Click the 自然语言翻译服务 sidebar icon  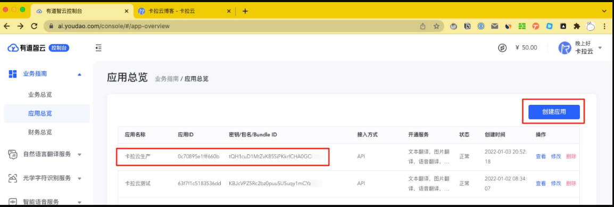click(13, 154)
